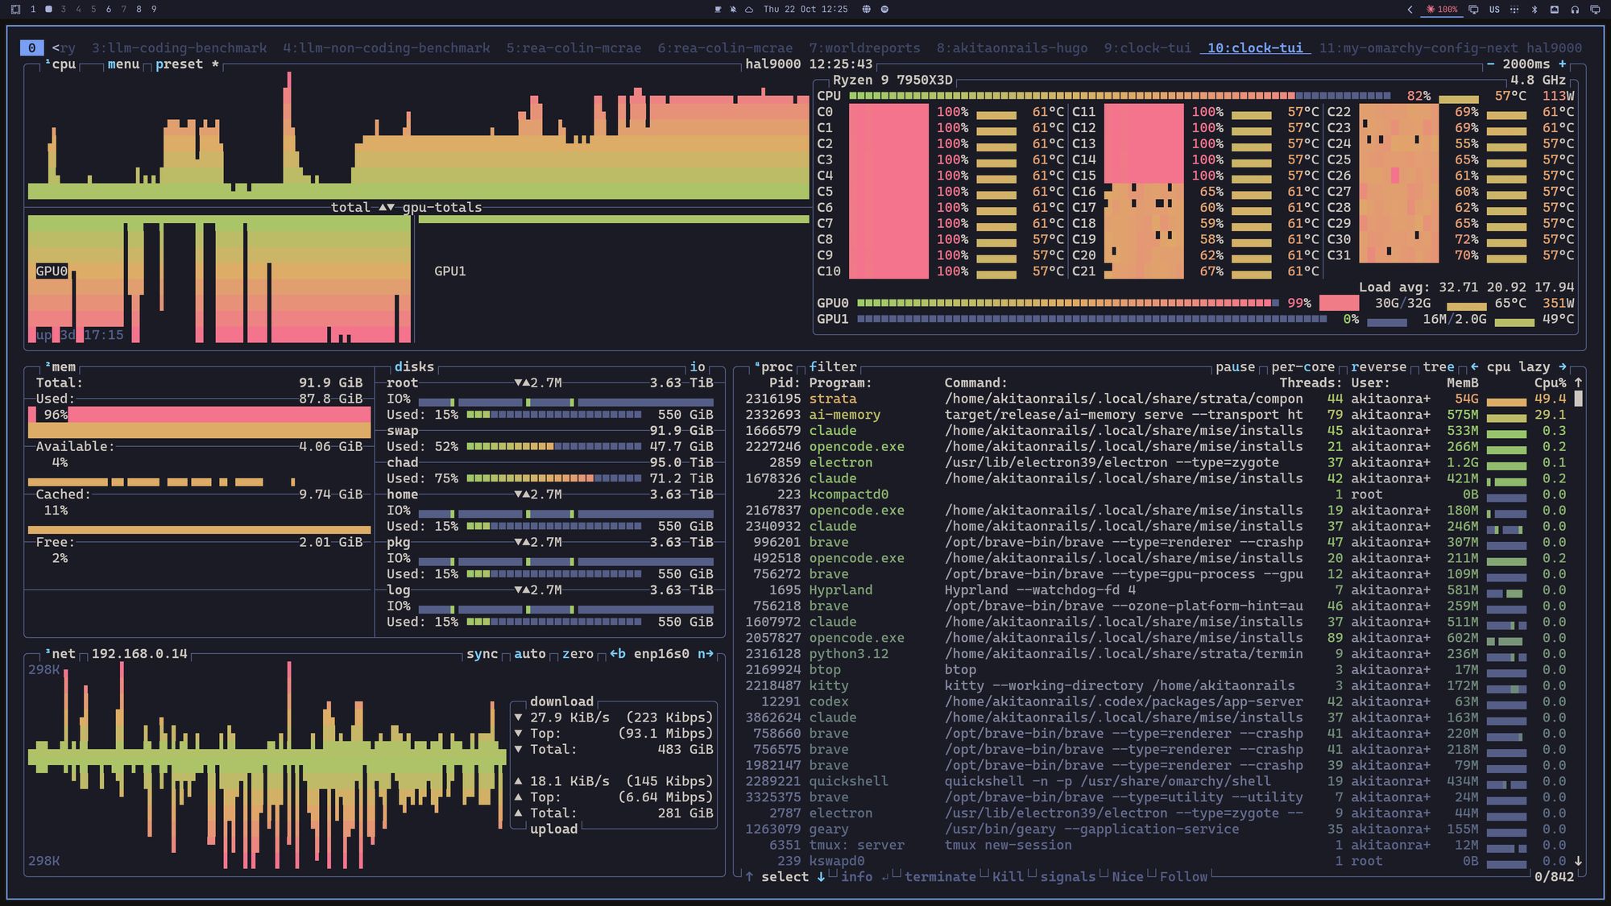Screen dimensions: 1611x906
Task: Expand the tray with the left chevron icon
Action: click(x=1410, y=9)
